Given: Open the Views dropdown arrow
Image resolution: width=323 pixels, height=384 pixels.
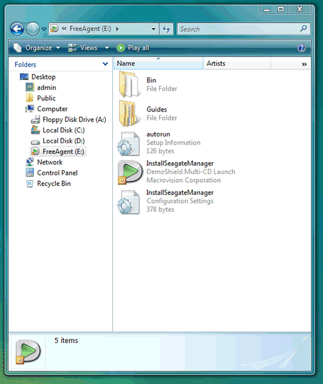Looking at the screenshot, I should pyautogui.click(x=107, y=48).
